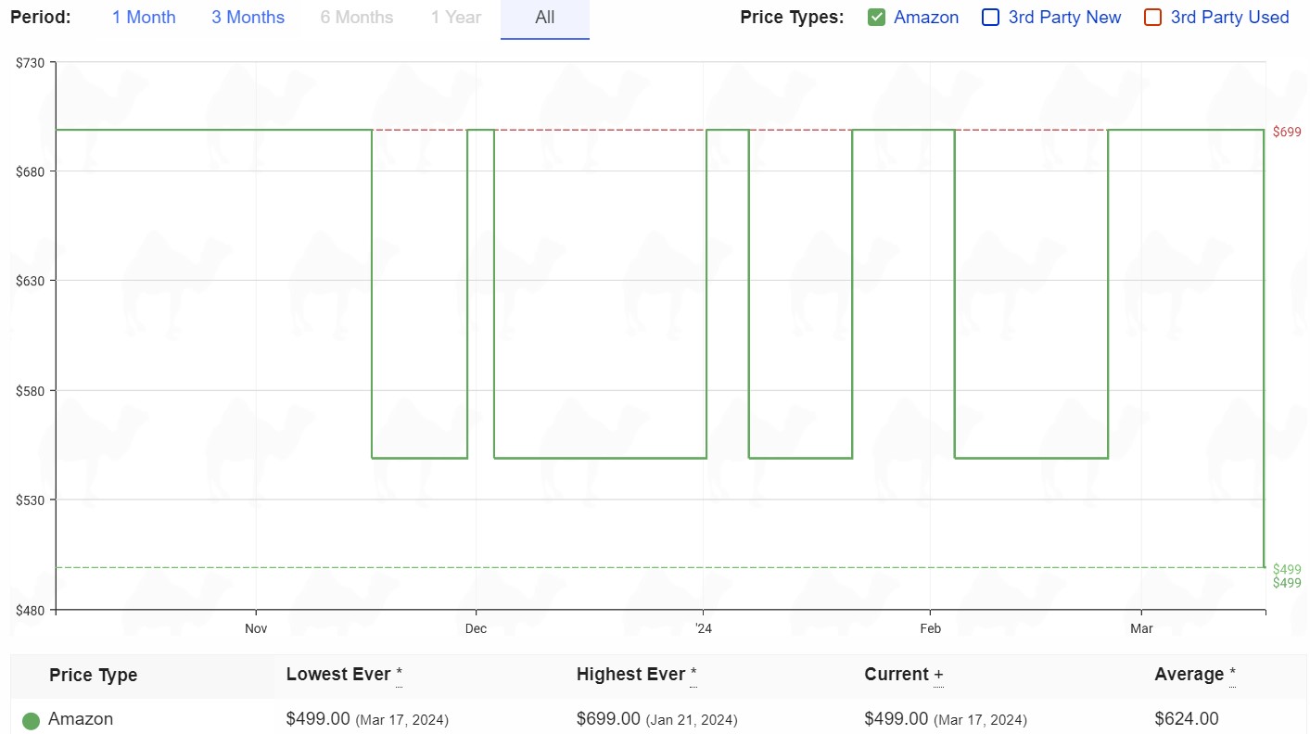Select the All period tab
Viewport: 1310px width, 734px height.
coord(545,18)
